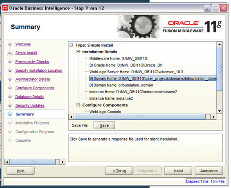
Task: Go to Configure Components step link
Action: tap(35, 88)
